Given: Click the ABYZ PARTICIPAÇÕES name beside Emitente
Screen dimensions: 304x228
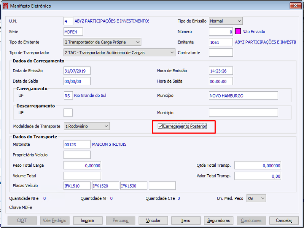Looking at the screenshot, I should pos(266,42).
